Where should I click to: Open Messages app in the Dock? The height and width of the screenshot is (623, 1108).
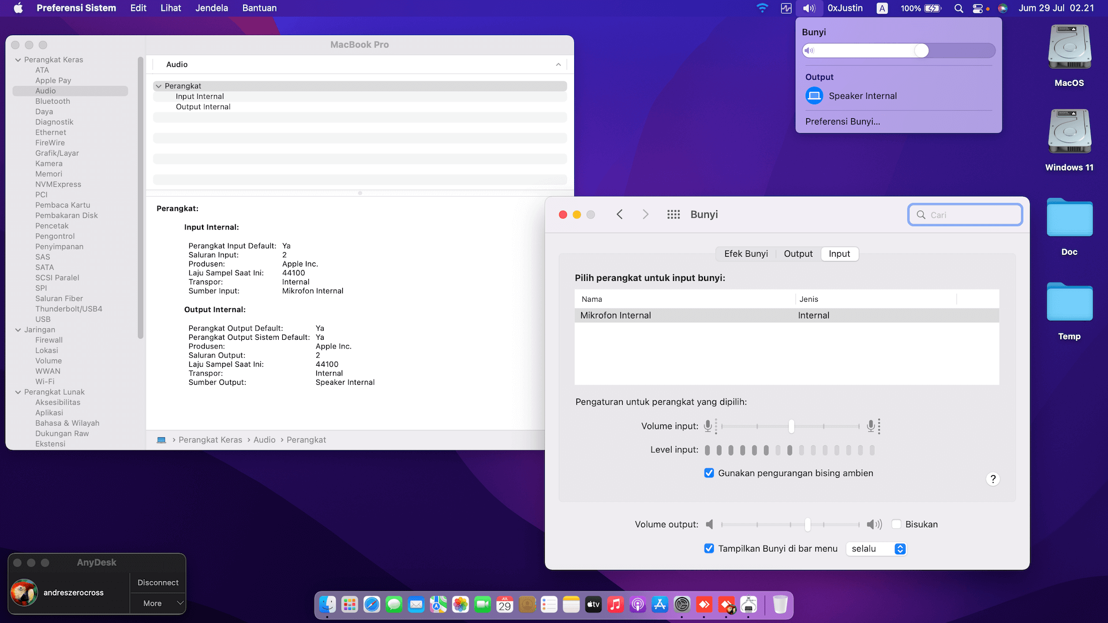tap(394, 604)
